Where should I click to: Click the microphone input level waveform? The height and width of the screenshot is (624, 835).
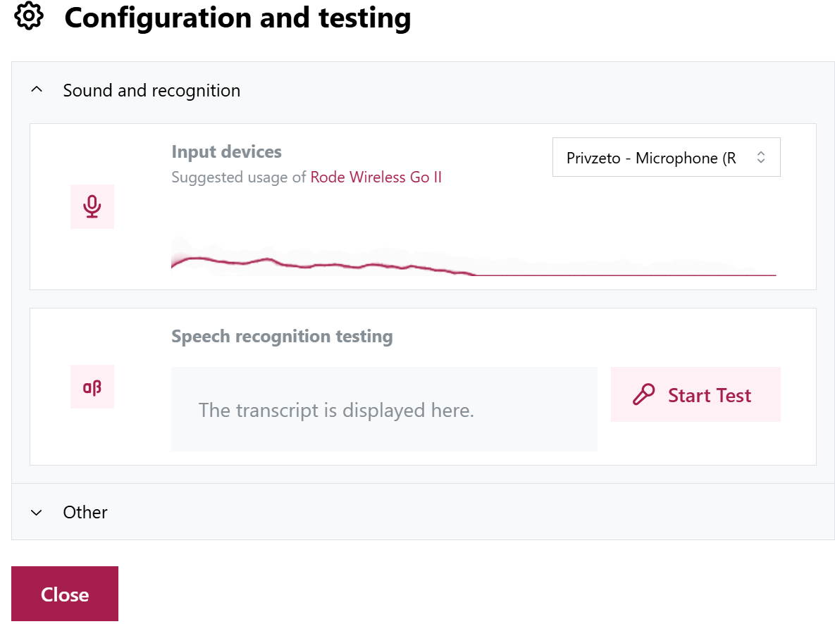(x=474, y=256)
